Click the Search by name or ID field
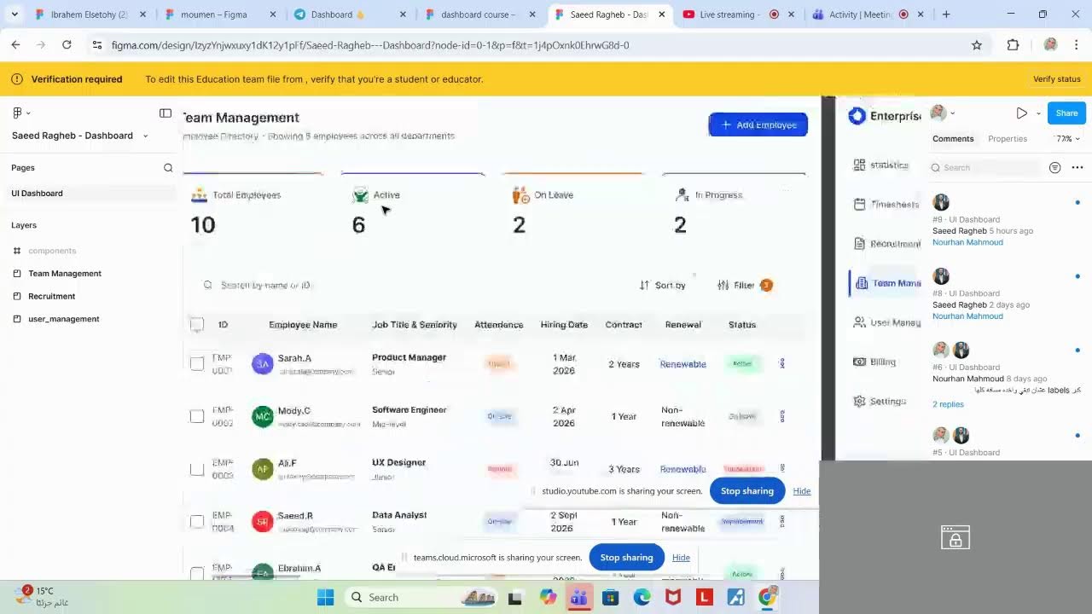This screenshot has width=1092, height=614. pos(265,286)
